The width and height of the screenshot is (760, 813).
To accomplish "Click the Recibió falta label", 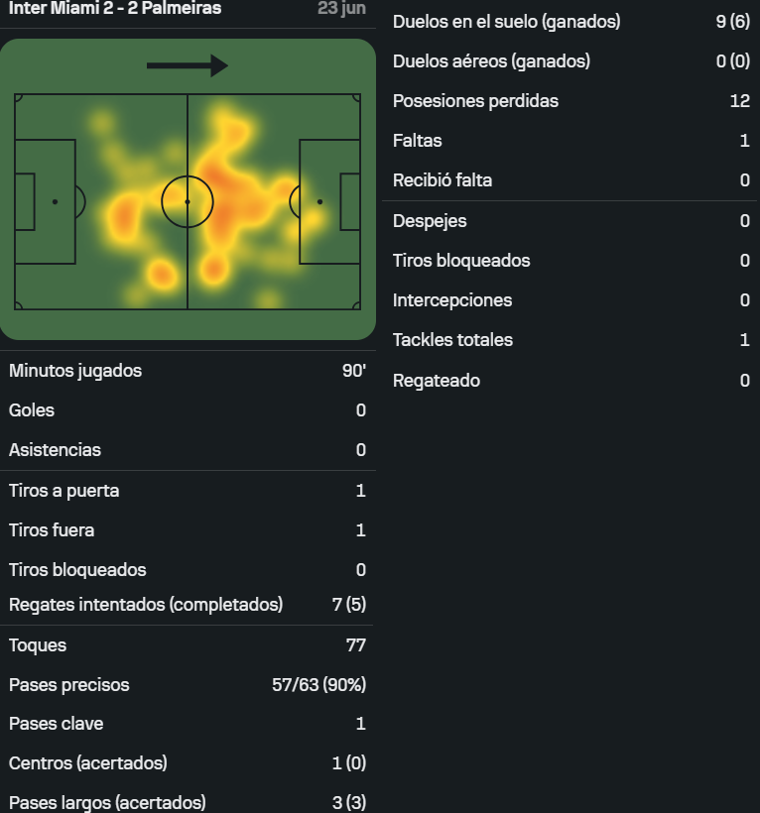I will click(x=443, y=180).
